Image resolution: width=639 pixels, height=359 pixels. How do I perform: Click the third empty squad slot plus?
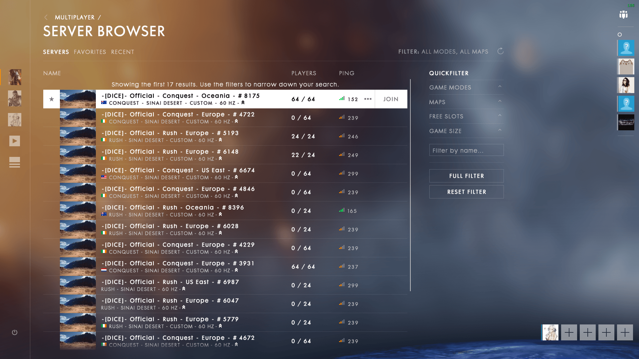pos(606,332)
